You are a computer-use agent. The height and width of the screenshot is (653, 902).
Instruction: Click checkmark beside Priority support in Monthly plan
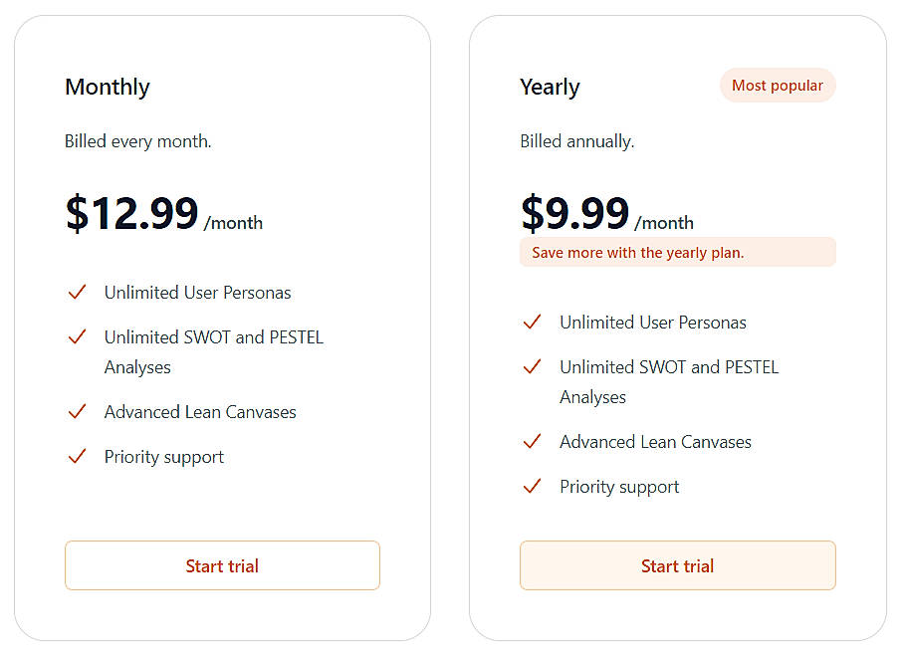[x=77, y=456]
